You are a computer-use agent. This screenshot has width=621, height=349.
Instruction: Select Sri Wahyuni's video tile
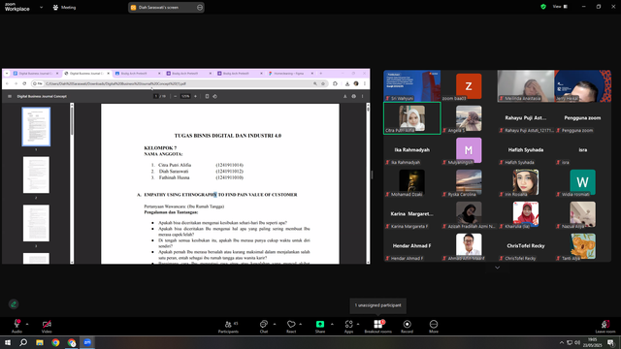click(x=411, y=86)
